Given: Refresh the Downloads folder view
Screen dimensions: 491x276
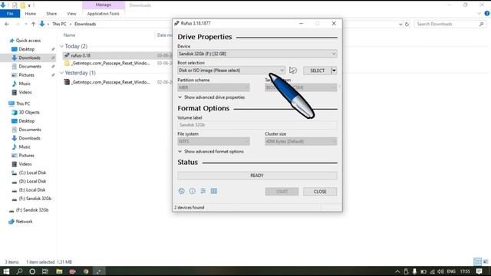Looking at the screenshot, I should click(x=407, y=24).
